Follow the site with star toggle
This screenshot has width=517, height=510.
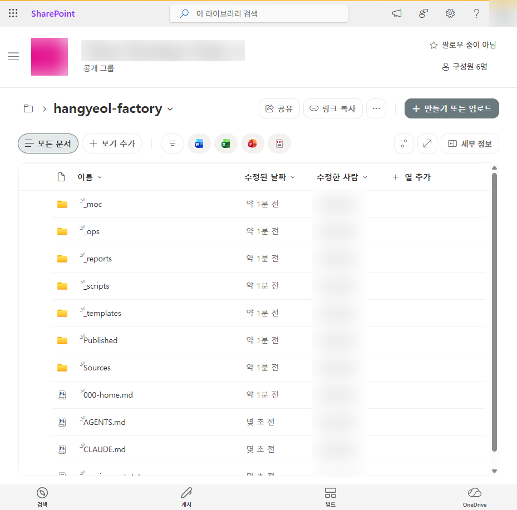click(x=462, y=45)
